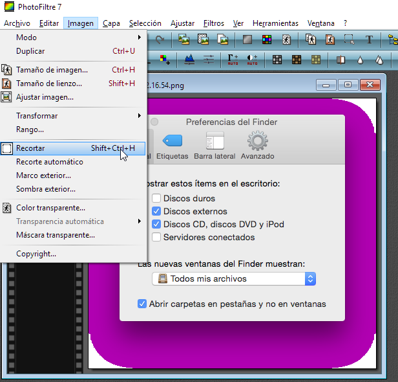398x382 pixels.
Task: Toggle Abrir carpetas en pestañas checkbox
Action: point(142,304)
